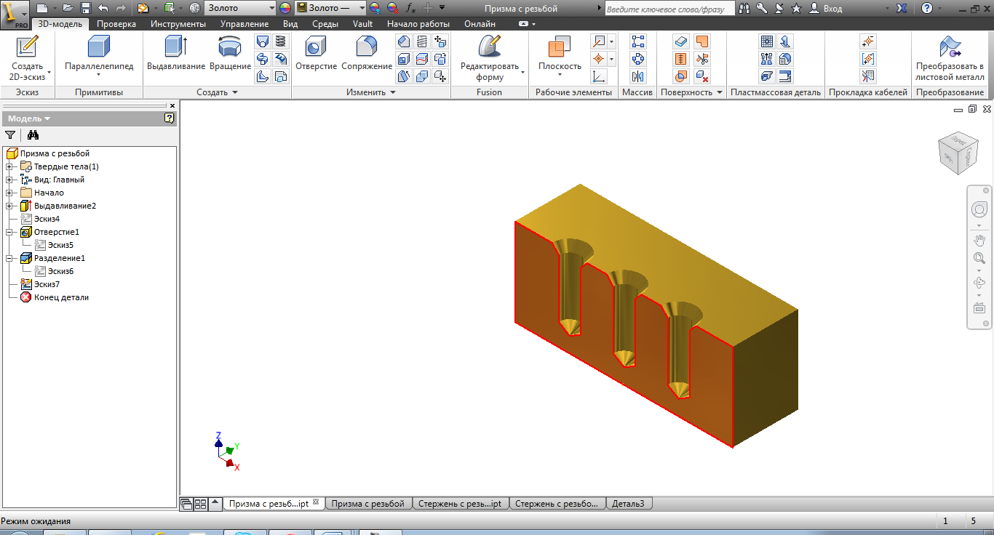The width and height of the screenshot is (994, 535).
Task: Start the Create 2D Sketch tool
Action: point(27,57)
